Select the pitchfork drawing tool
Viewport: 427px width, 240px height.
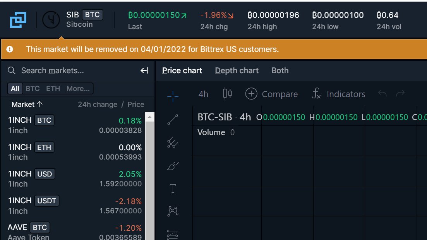tap(173, 143)
